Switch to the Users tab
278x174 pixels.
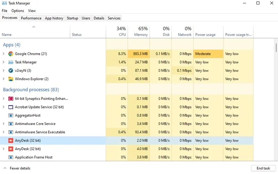(86, 18)
